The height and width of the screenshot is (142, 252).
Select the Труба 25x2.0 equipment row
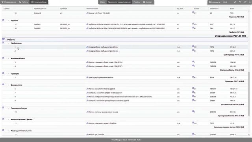pos(125,24)
